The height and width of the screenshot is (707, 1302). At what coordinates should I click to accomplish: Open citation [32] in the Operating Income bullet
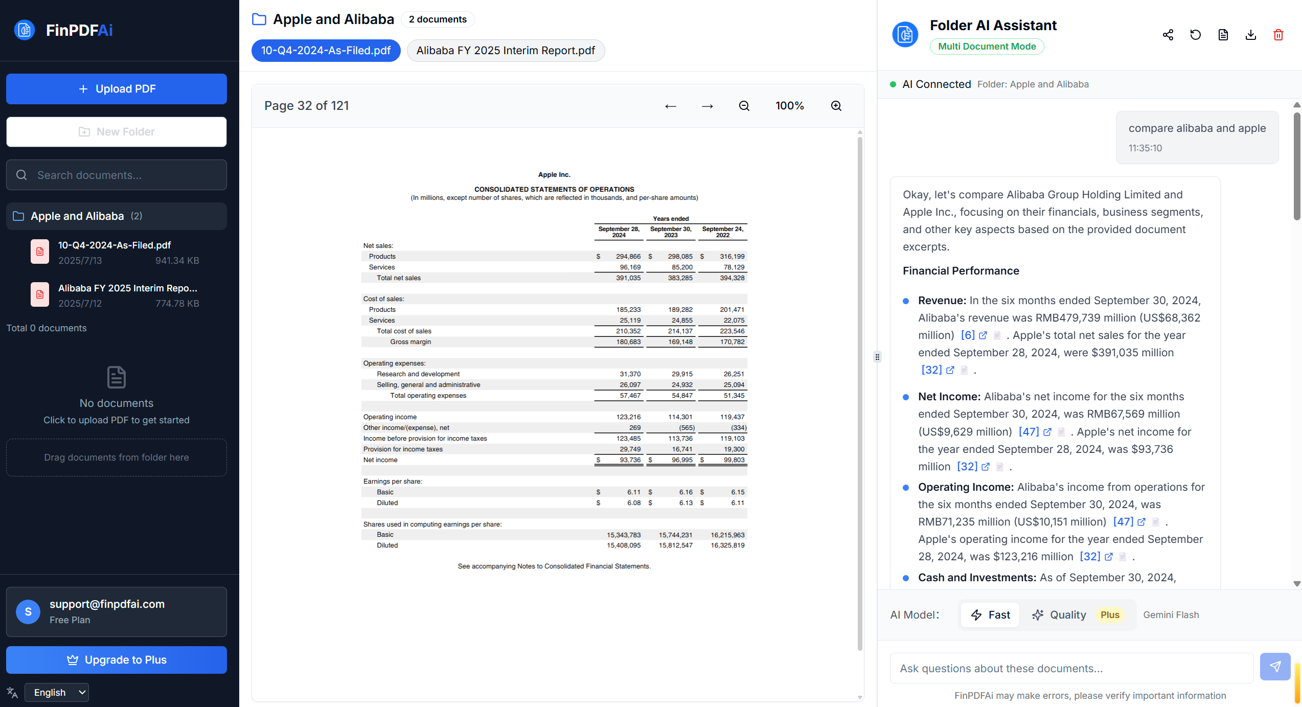1090,557
